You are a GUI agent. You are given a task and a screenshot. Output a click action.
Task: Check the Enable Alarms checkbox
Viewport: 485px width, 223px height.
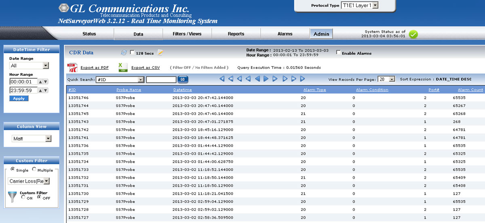[338, 53]
